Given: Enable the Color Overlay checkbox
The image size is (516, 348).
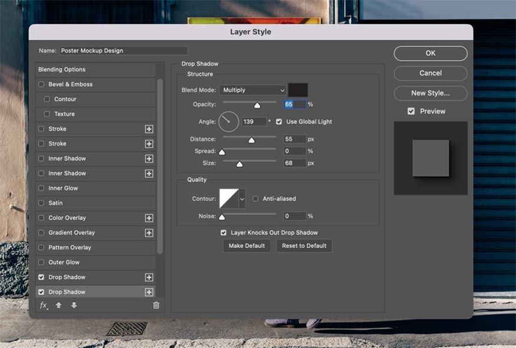Looking at the screenshot, I should (41, 218).
